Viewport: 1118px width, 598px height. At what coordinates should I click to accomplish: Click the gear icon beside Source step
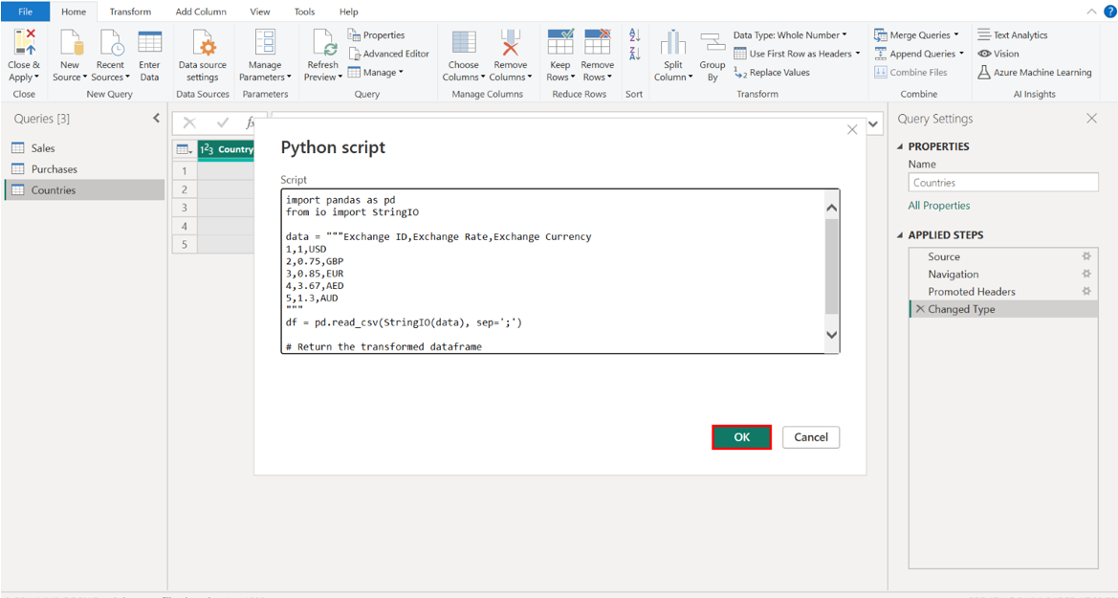click(1085, 256)
